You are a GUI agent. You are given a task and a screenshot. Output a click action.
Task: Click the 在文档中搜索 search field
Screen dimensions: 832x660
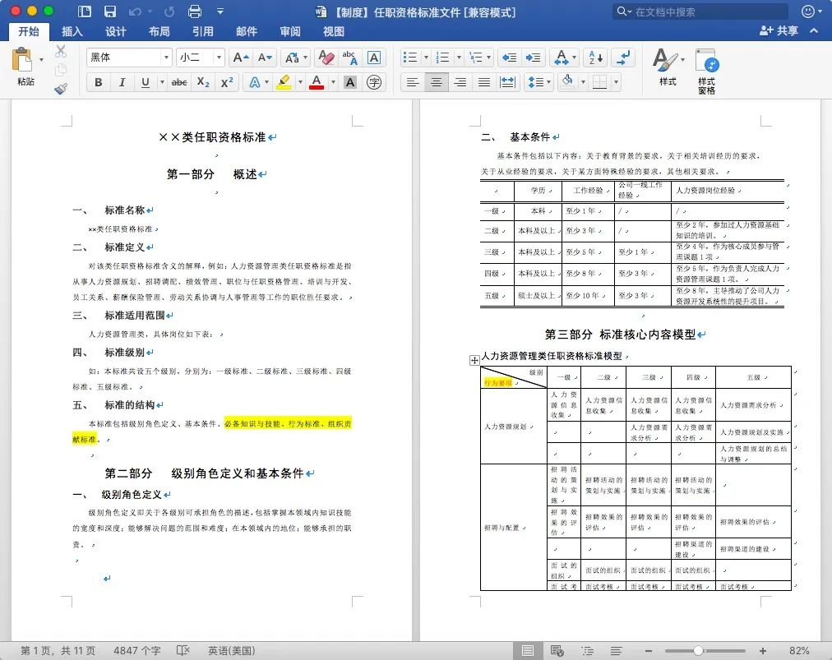click(x=700, y=12)
